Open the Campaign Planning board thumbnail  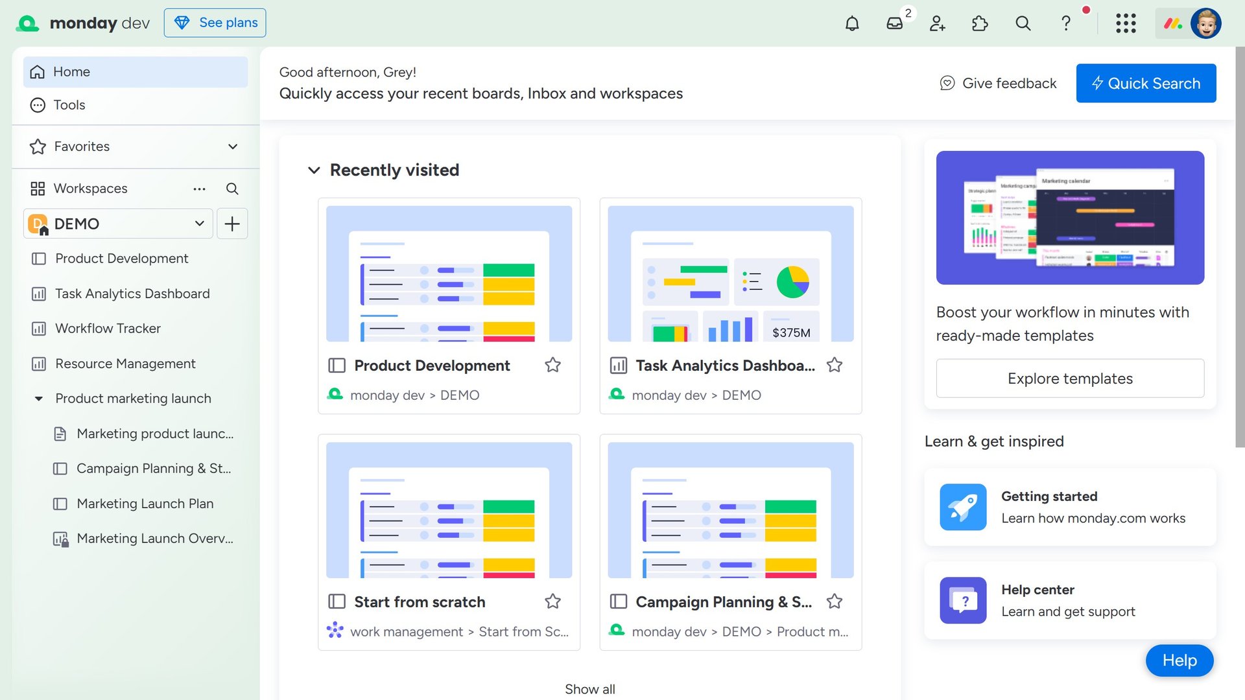pyautogui.click(x=731, y=510)
